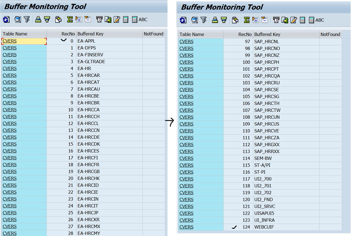
Task: Sort the list in descending order
Action: coord(46,20)
